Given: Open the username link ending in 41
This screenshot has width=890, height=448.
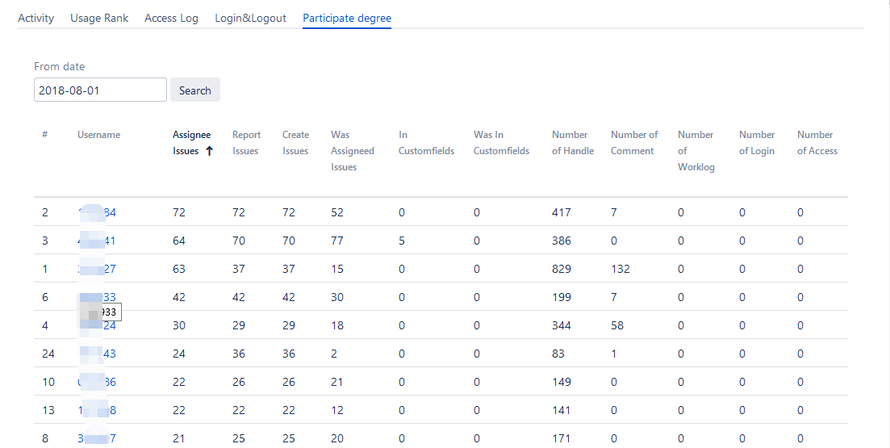Looking at the screenshot, I should pyautogui.click(x=97, y=241).
